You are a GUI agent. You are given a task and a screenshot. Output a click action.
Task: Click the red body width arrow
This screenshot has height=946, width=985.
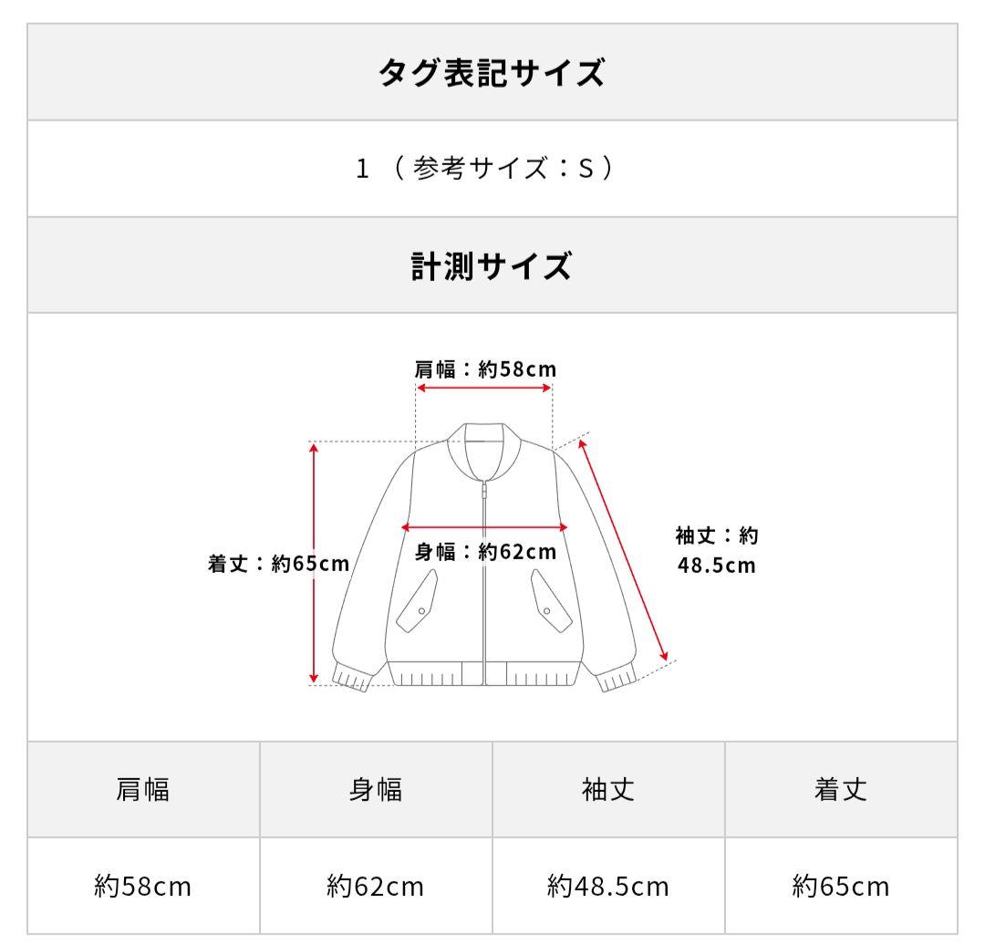tap(484, 527)
